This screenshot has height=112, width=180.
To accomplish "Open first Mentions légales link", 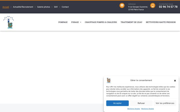I will coord(133,109).
